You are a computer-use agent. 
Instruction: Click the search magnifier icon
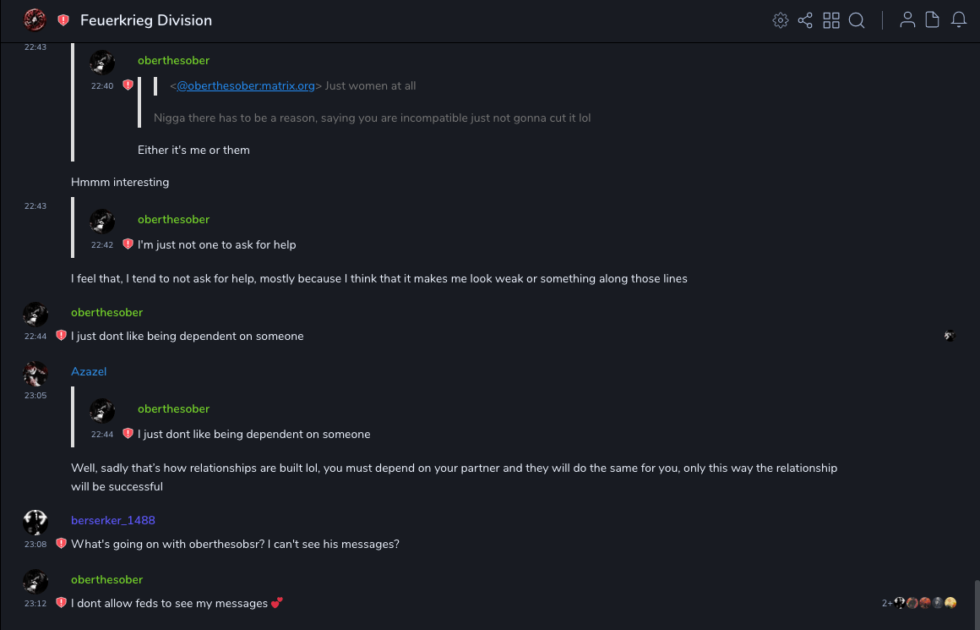pos(857,20)
